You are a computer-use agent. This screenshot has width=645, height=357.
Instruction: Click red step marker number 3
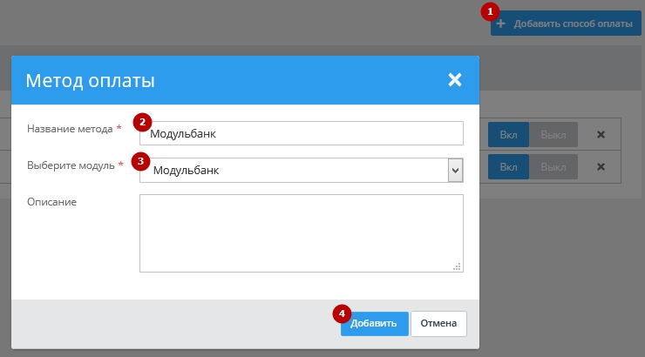pyautogui.click(x=140, y=160)
